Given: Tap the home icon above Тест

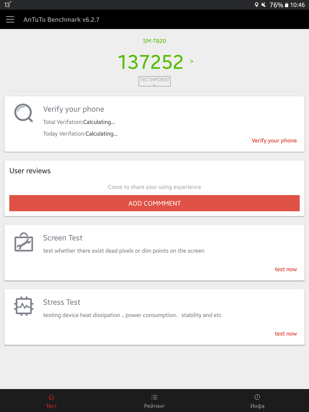Looking at the screenshot, I should pyautogui.click(x=51, y=397).
